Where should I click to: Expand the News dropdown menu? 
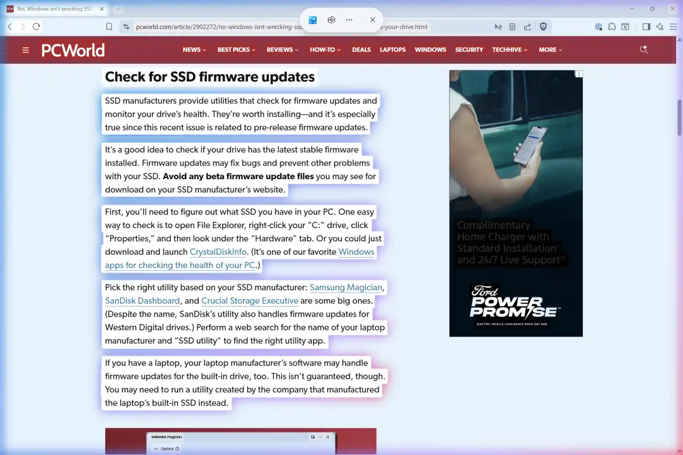tap(194, 50)
